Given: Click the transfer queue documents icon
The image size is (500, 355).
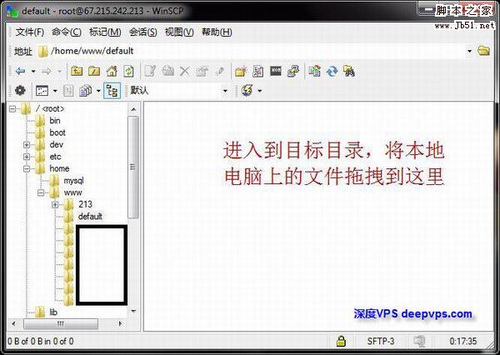Looking at the screenshot, I should pos(86,91).
